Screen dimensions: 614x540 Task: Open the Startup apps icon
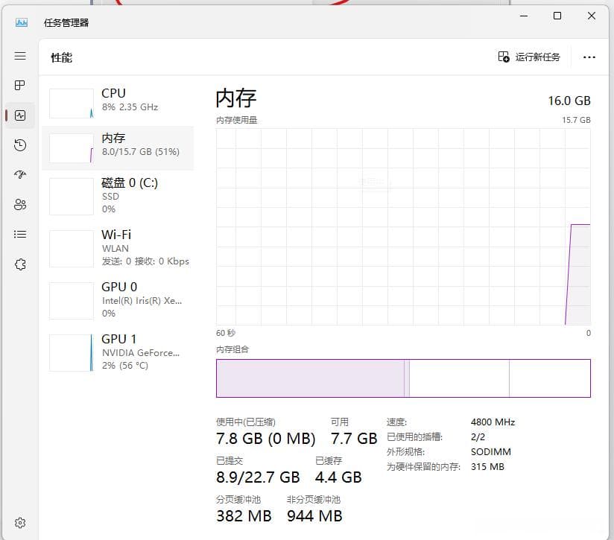pos(20,174)
